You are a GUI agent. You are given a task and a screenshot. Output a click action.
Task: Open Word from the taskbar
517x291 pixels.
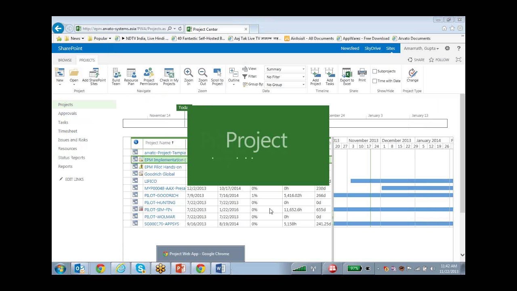coord(221,268)
